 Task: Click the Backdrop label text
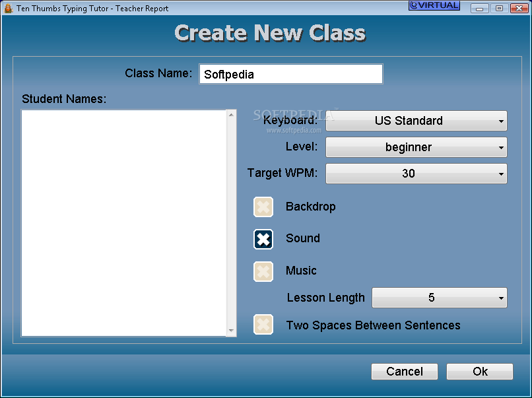pos(310,207)
